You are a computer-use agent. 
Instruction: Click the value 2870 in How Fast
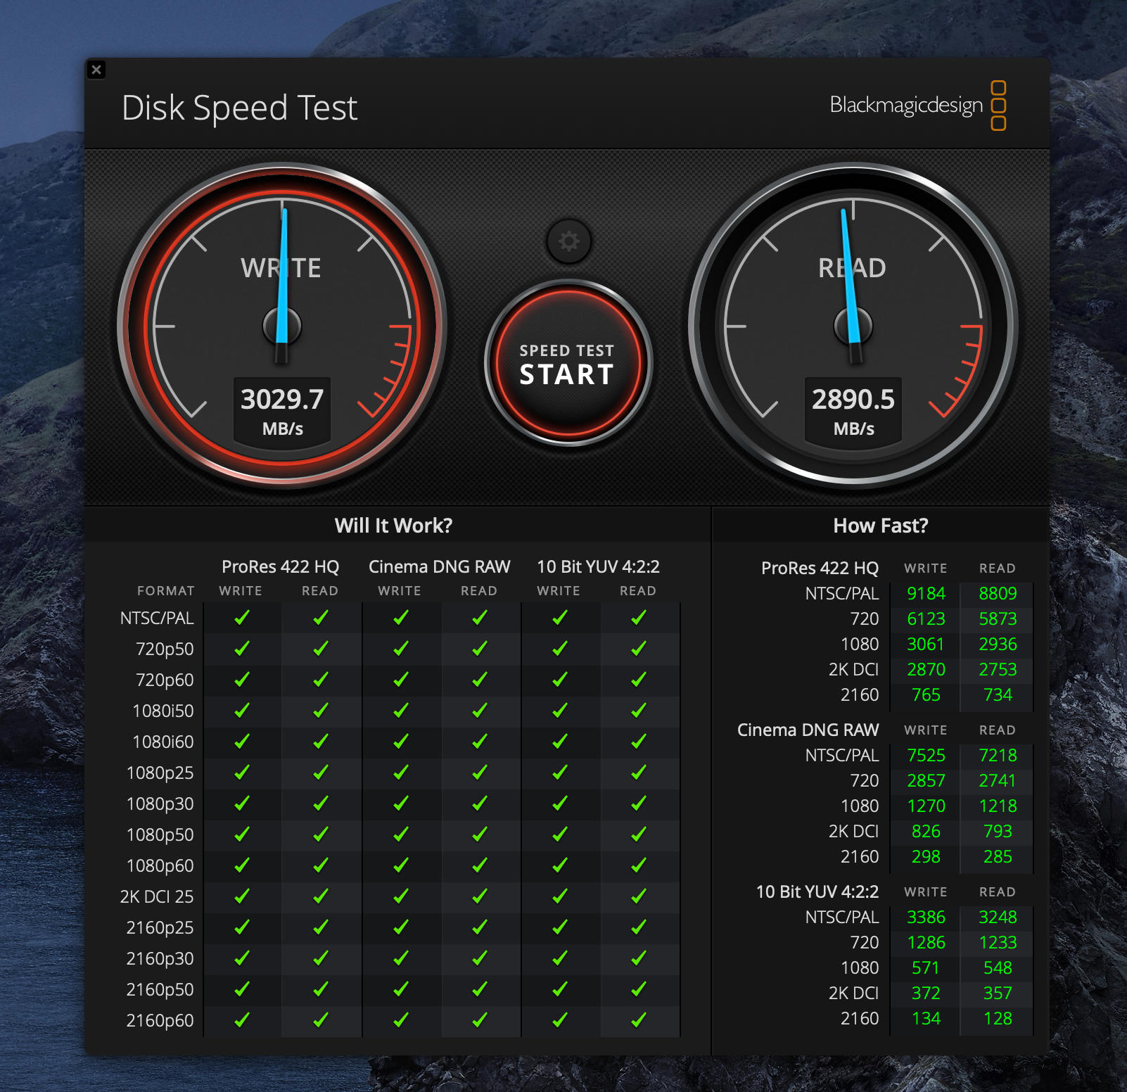click(926, 670)
